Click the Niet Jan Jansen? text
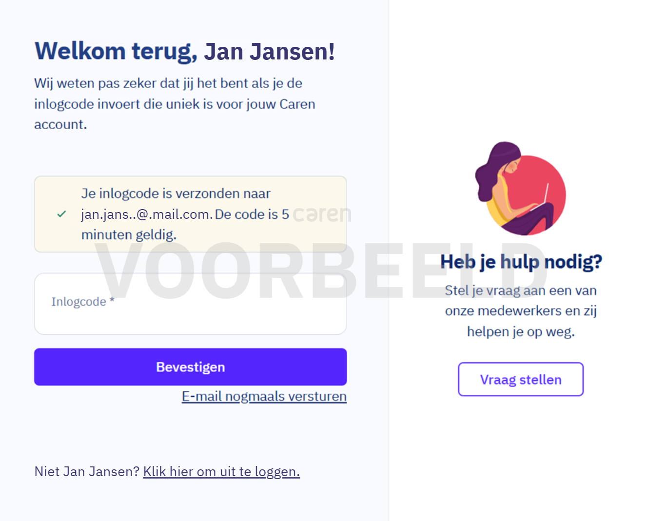Screen dimensions: 647x521 pyautogui.click(x=87, y=472)
